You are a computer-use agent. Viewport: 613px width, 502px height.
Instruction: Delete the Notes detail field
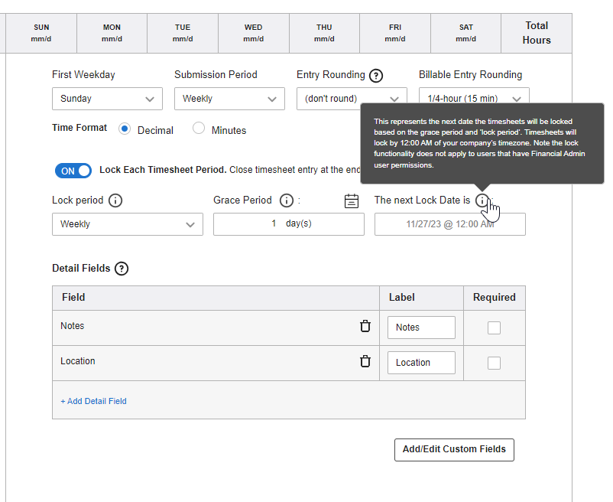click(x=365, y=326)
